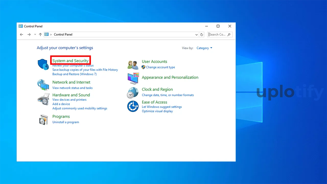Click the Clock and Region globe icon

[x=133, y=93]
